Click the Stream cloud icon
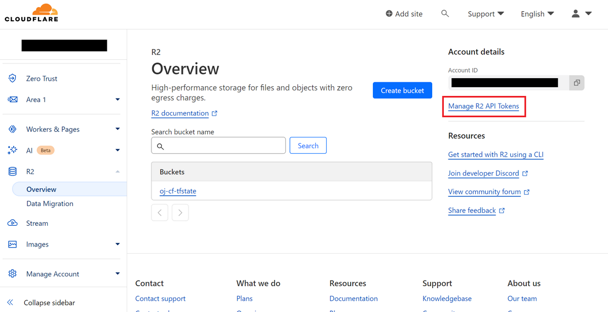This screenshot has width=608, height=312. [x=13, y=223]
